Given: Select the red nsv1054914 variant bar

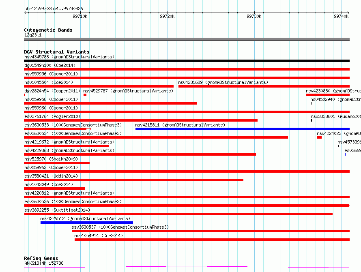Looking at the screenshot, I should click(212, 240).
